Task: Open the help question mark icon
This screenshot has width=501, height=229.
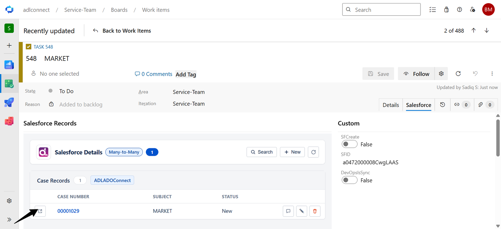Action: tap(459, 10)
